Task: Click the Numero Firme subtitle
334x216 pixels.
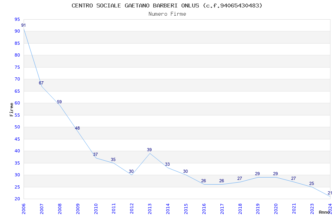Action: click(x=167, y=14)
